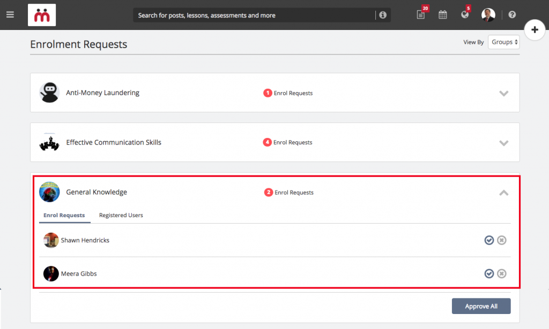Open the hamburger navigation menu
Image resolution: width=549 pixels, height=329 pixels.
(x=10, y=14)
